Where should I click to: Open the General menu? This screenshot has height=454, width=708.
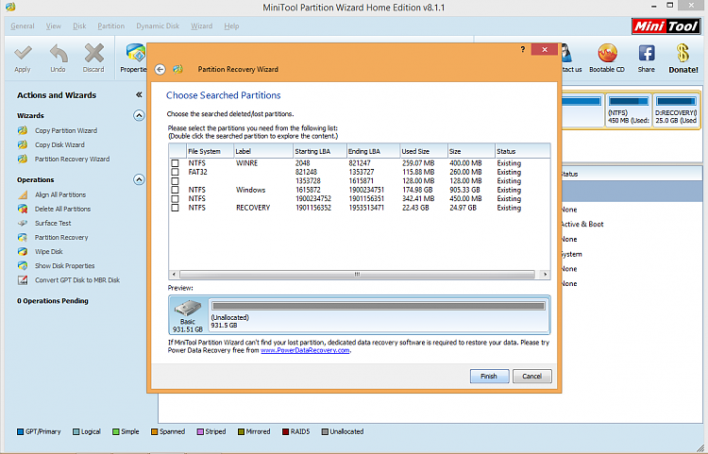(x=23, y=26)
